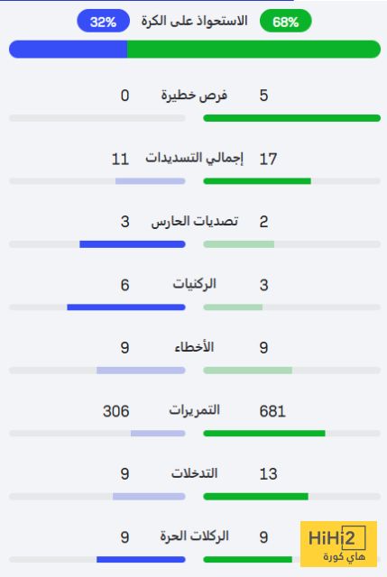Click the الأخطاء stat label

click(194, 347)
